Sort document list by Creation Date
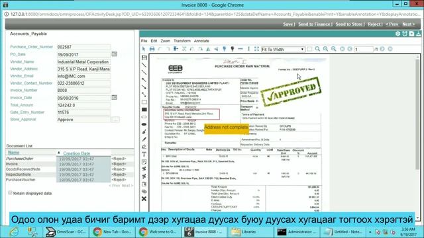Image resolution: width=424 pixels, height=238 pixels. point(77,153)
